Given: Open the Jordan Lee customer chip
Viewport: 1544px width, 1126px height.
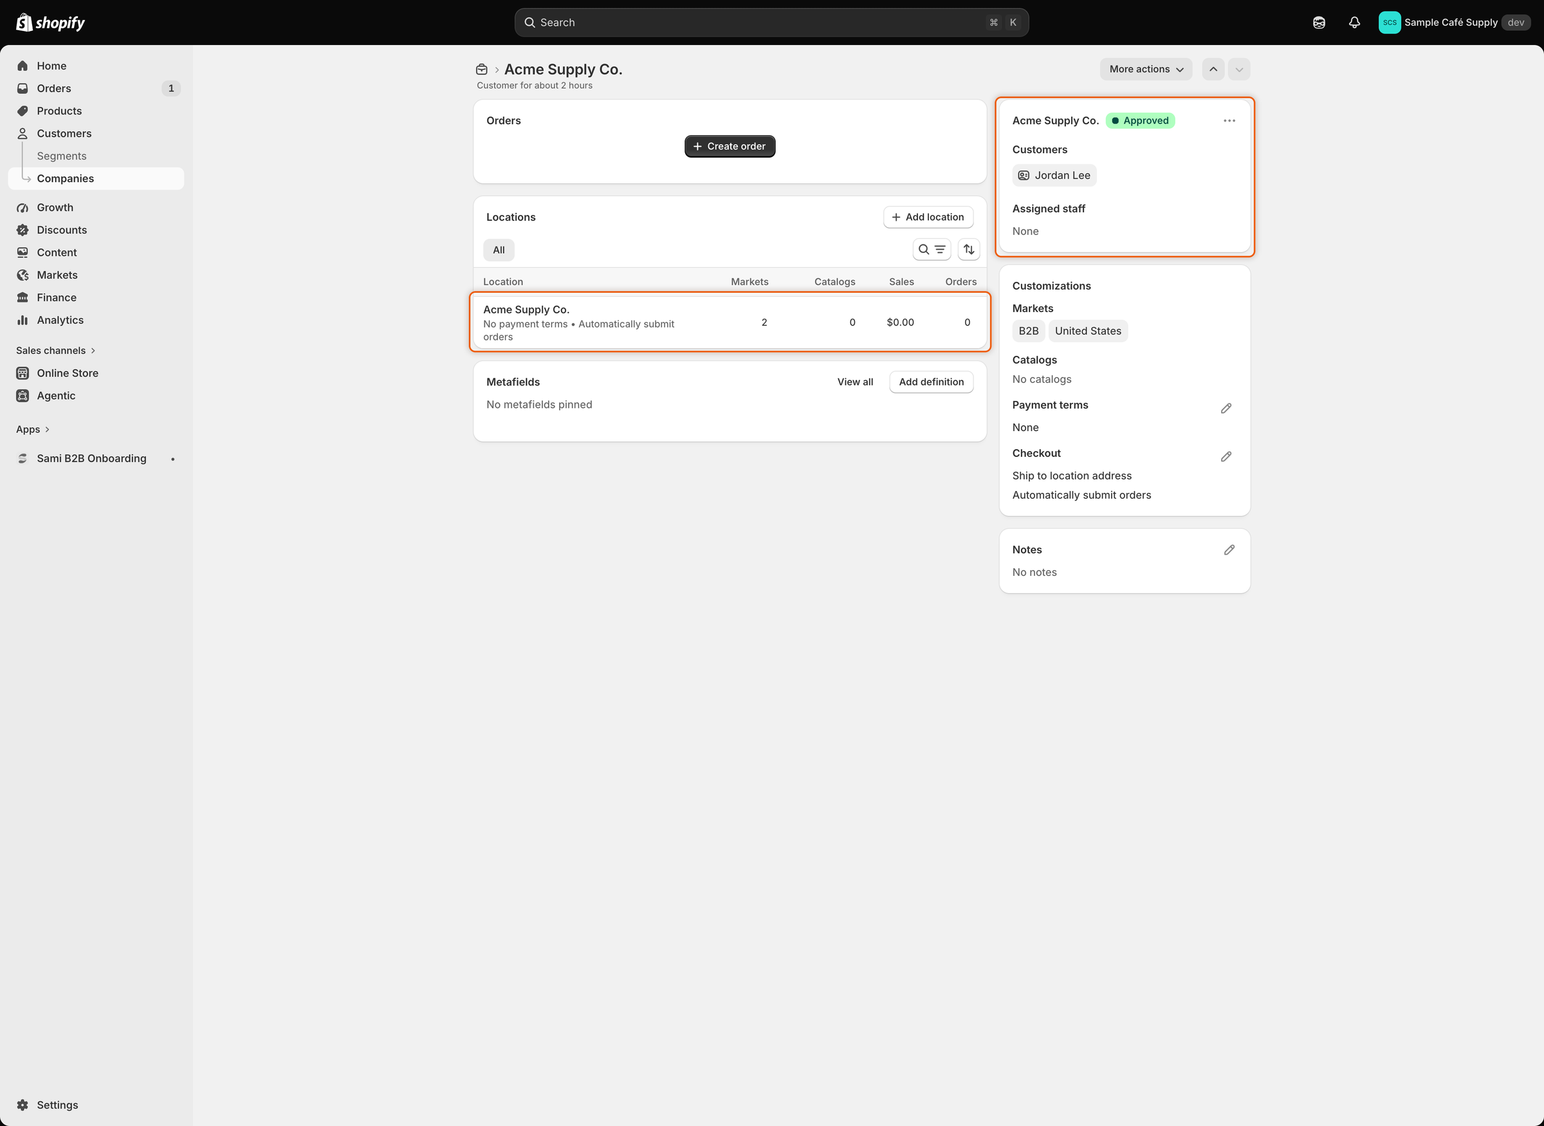Looking at the screenshot, I should click(1054, 176).
